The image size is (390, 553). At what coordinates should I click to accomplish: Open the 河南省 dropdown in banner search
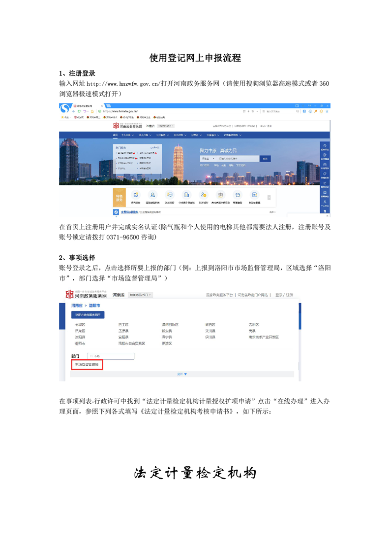coord(208,159)
